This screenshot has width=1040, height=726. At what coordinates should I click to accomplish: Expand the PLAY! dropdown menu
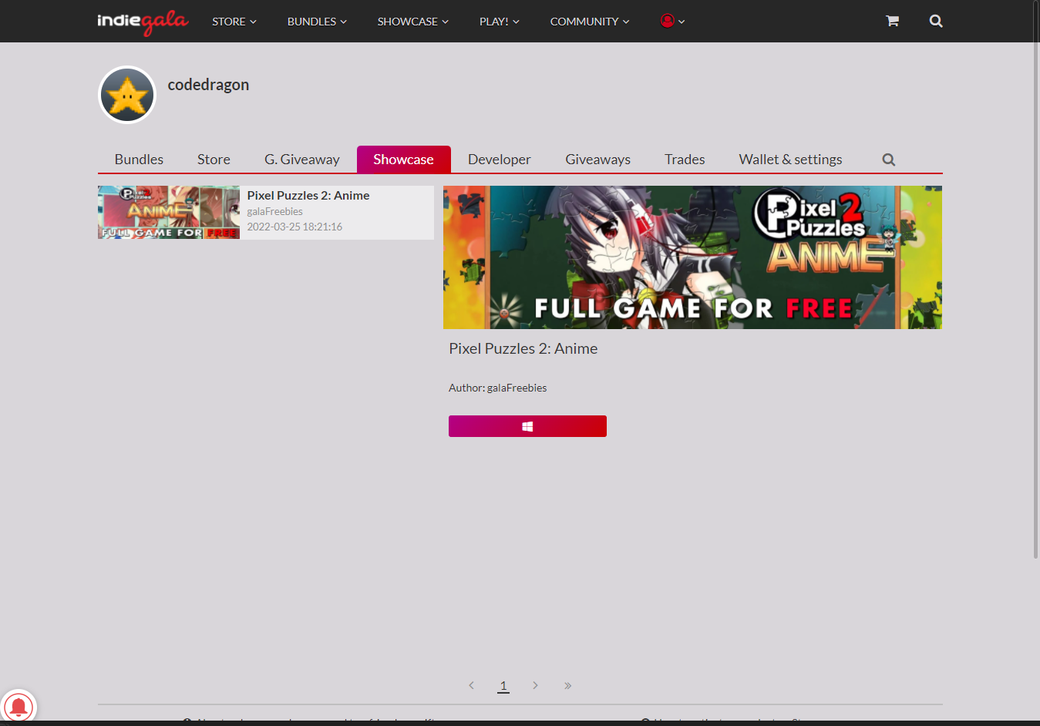pos(500,22)
